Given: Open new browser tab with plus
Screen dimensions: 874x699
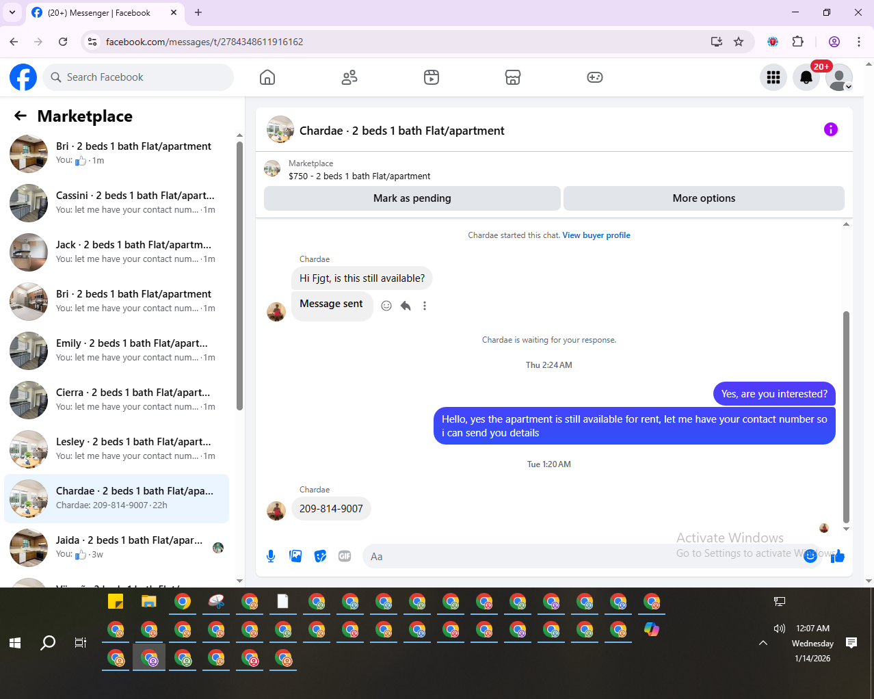Looking at the screenshot, I should coord(198,12).
